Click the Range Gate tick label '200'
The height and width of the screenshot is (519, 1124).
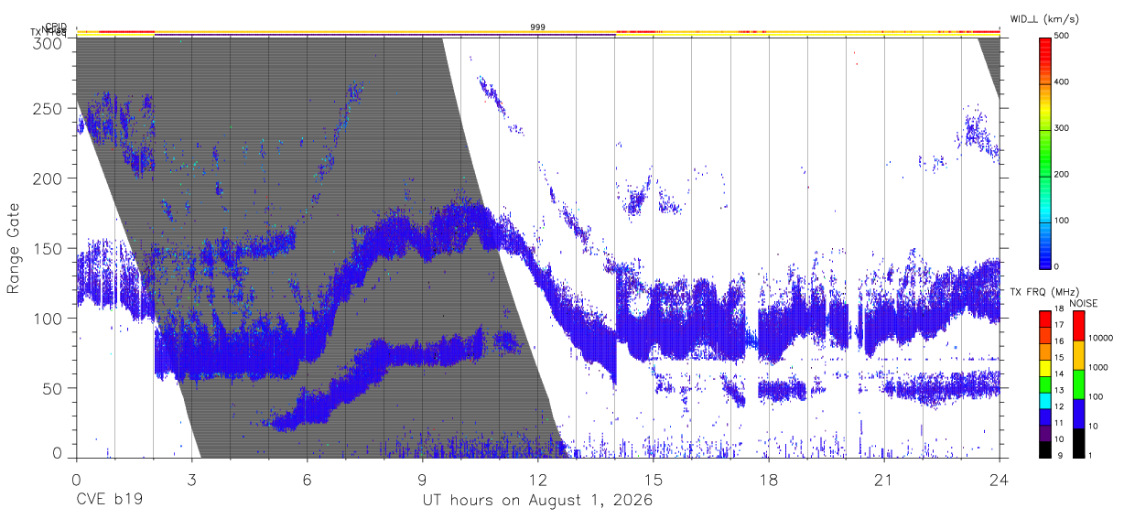pyautogui.click(x=47, y=178)
